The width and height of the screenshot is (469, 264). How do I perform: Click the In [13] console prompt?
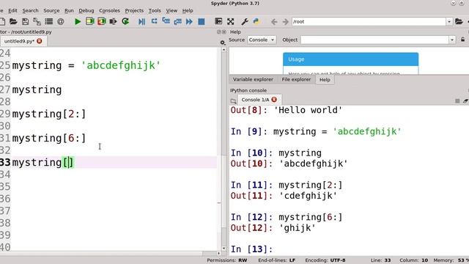(x=251, y=249)
